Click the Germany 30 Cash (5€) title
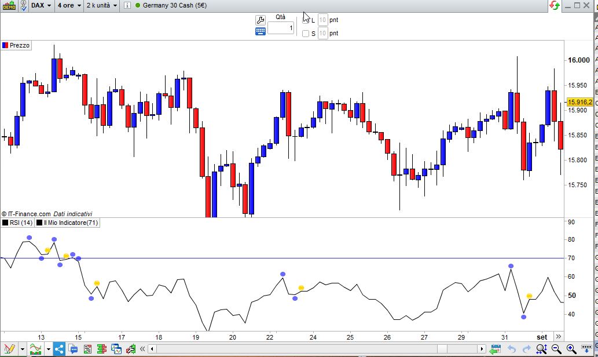The image size is (598, 357). (175, 5)
